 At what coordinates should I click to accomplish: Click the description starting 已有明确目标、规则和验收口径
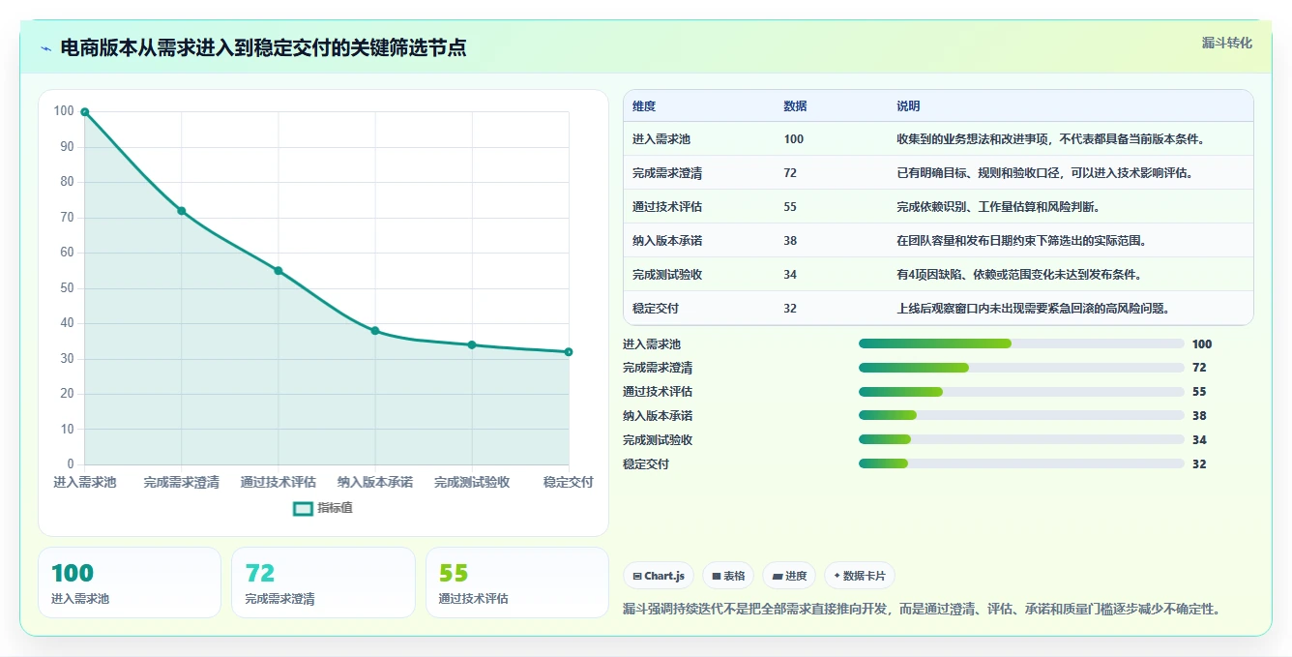pyautogui.click(x=1044, y=173)
